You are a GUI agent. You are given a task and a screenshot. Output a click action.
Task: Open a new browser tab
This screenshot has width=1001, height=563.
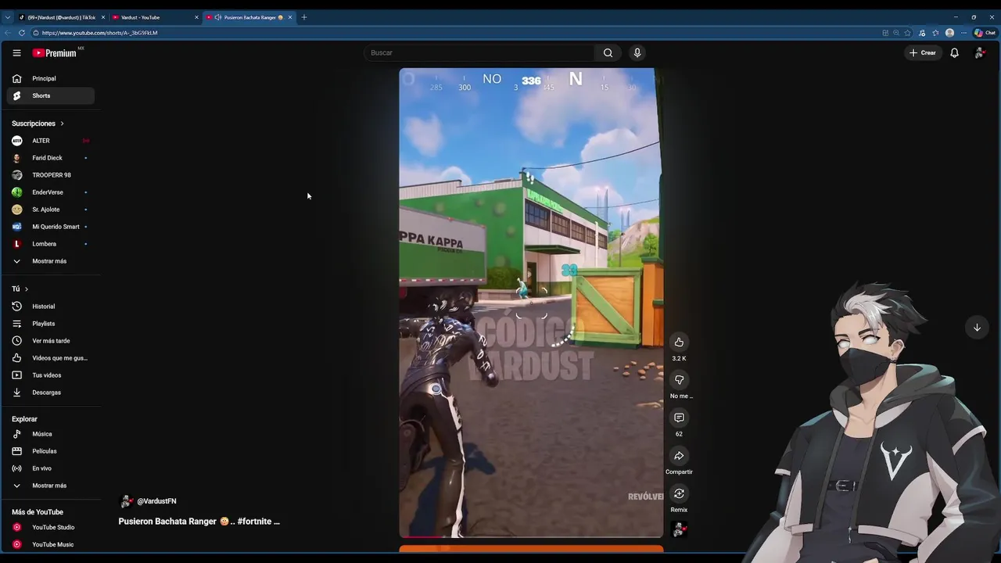(304, 17)
